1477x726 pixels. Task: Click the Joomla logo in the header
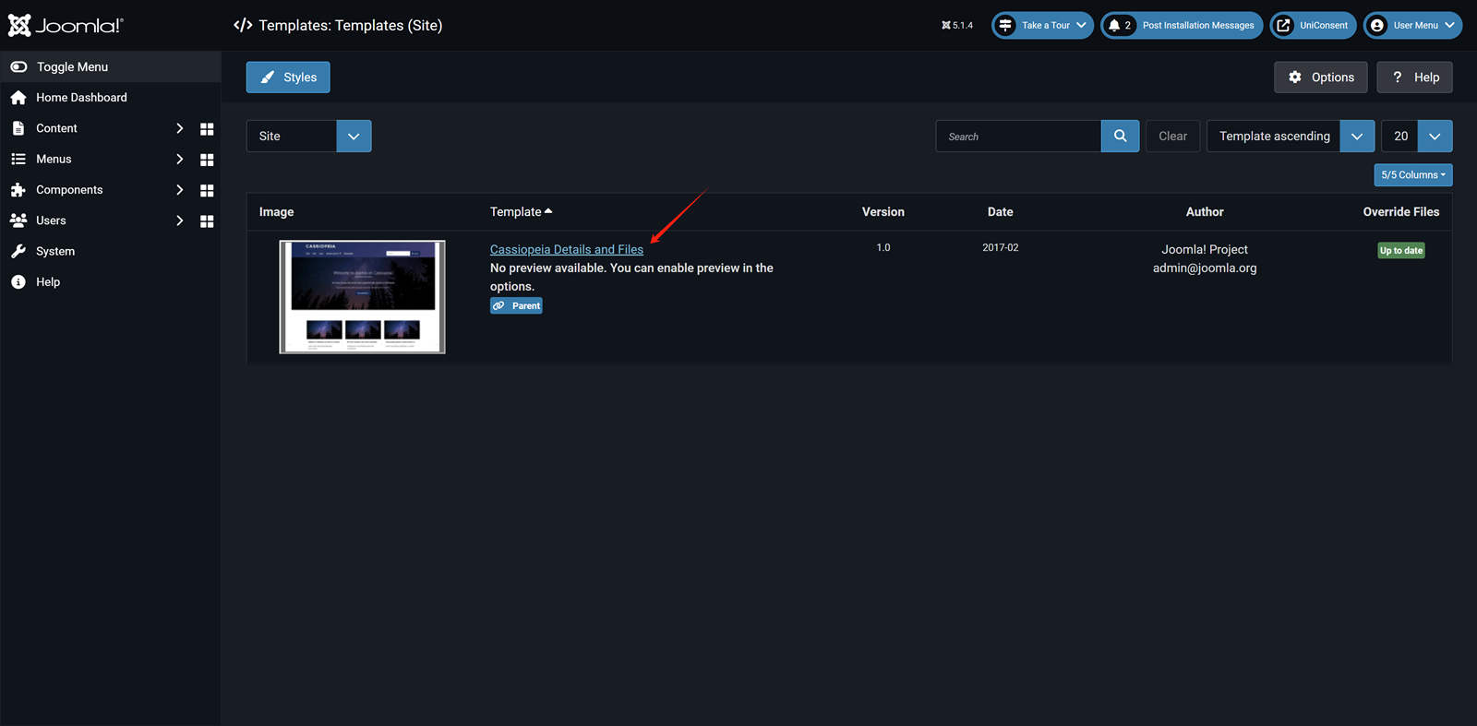pos(66,25)
